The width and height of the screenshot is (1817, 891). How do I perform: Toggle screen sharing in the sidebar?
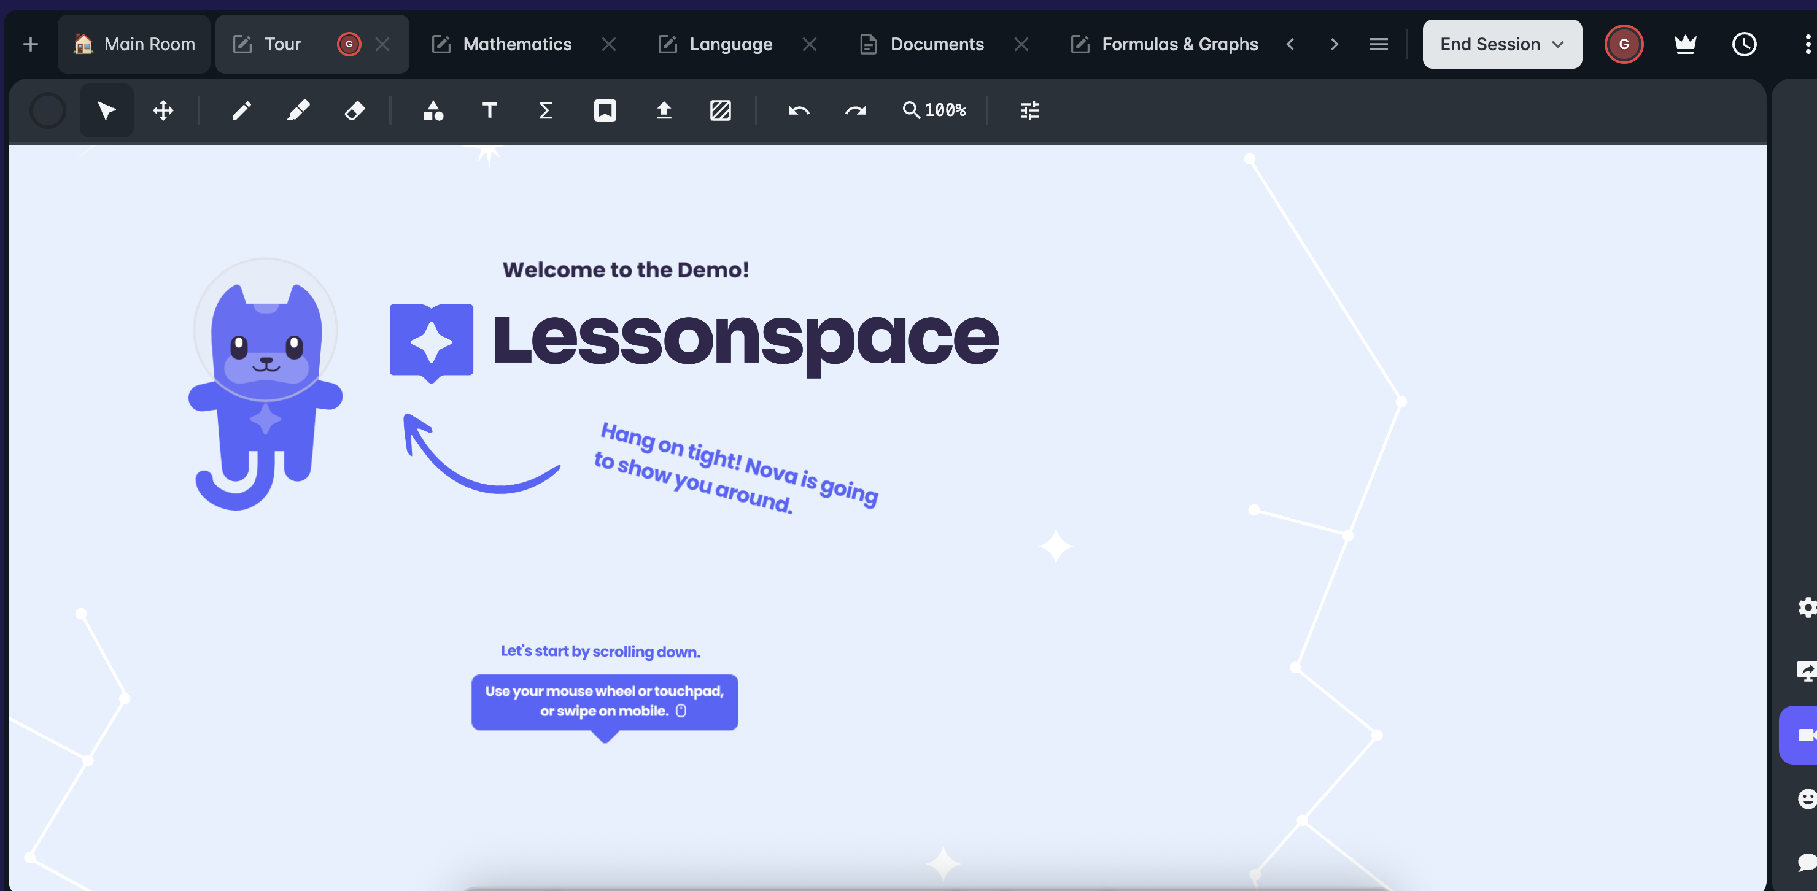point(1806,670)
